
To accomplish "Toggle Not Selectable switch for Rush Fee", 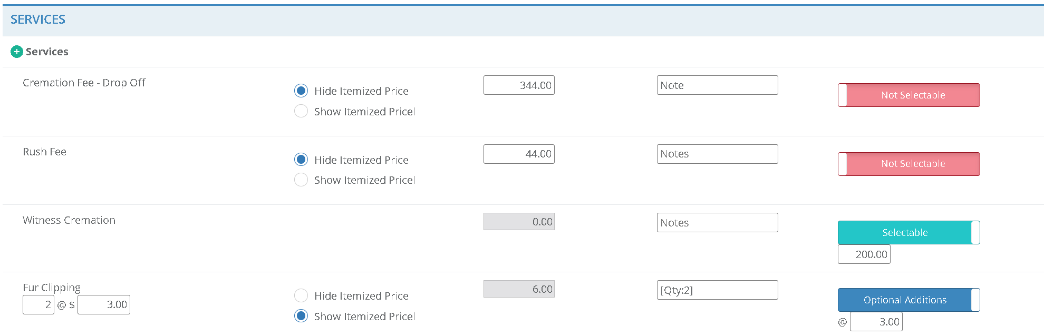I will [908, 164].
